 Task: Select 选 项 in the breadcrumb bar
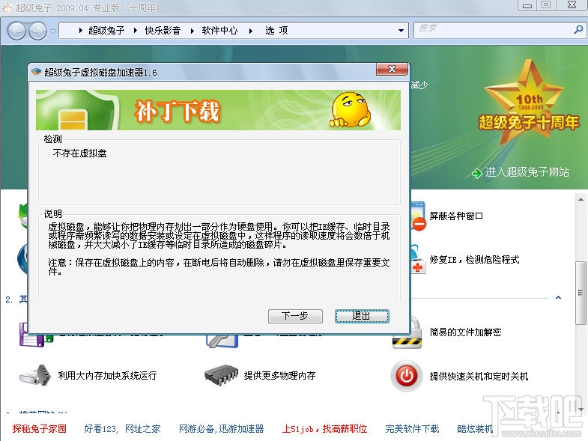pyautogui.click(x=276, y=31)
